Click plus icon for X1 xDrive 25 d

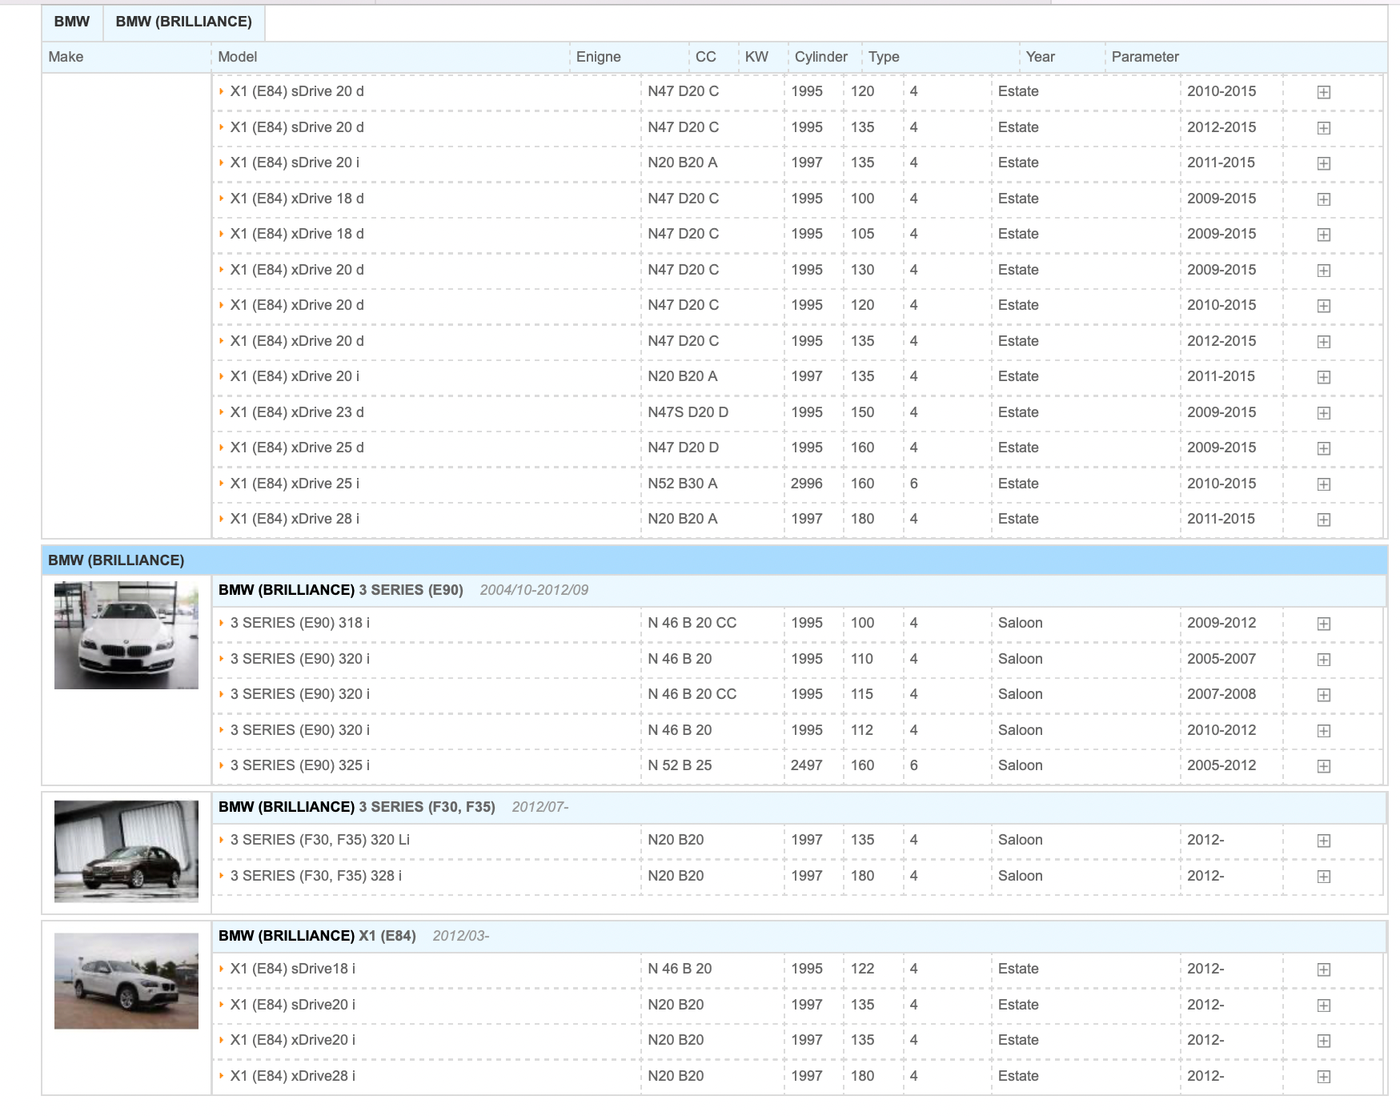pyautogui.click(x=1323, y=448)
